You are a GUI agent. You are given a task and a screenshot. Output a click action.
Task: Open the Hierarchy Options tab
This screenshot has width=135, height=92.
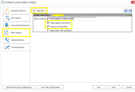click(x=16, y=11)
